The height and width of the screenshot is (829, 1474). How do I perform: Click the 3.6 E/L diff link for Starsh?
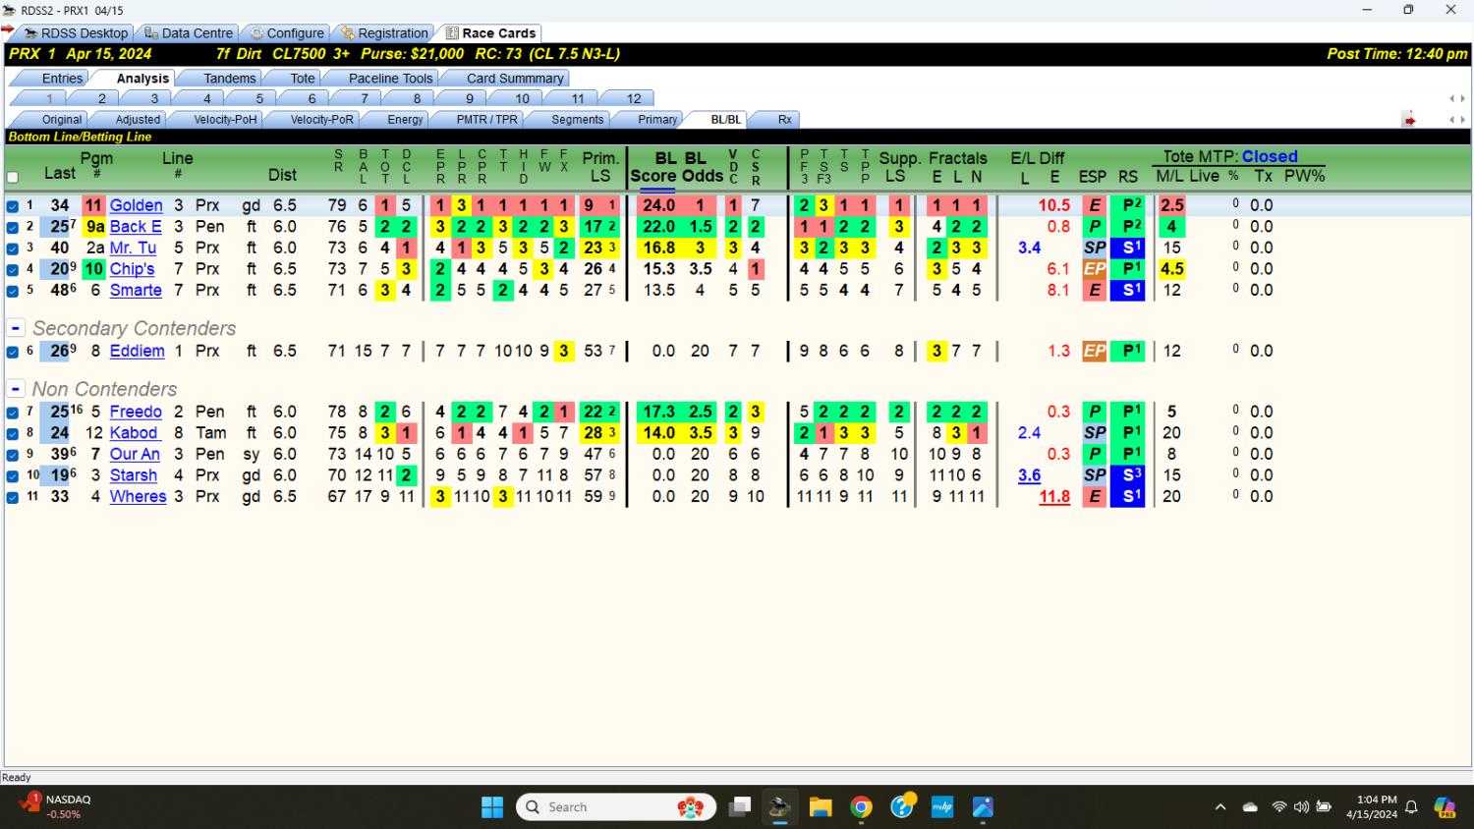click(x=1029, y=474)
